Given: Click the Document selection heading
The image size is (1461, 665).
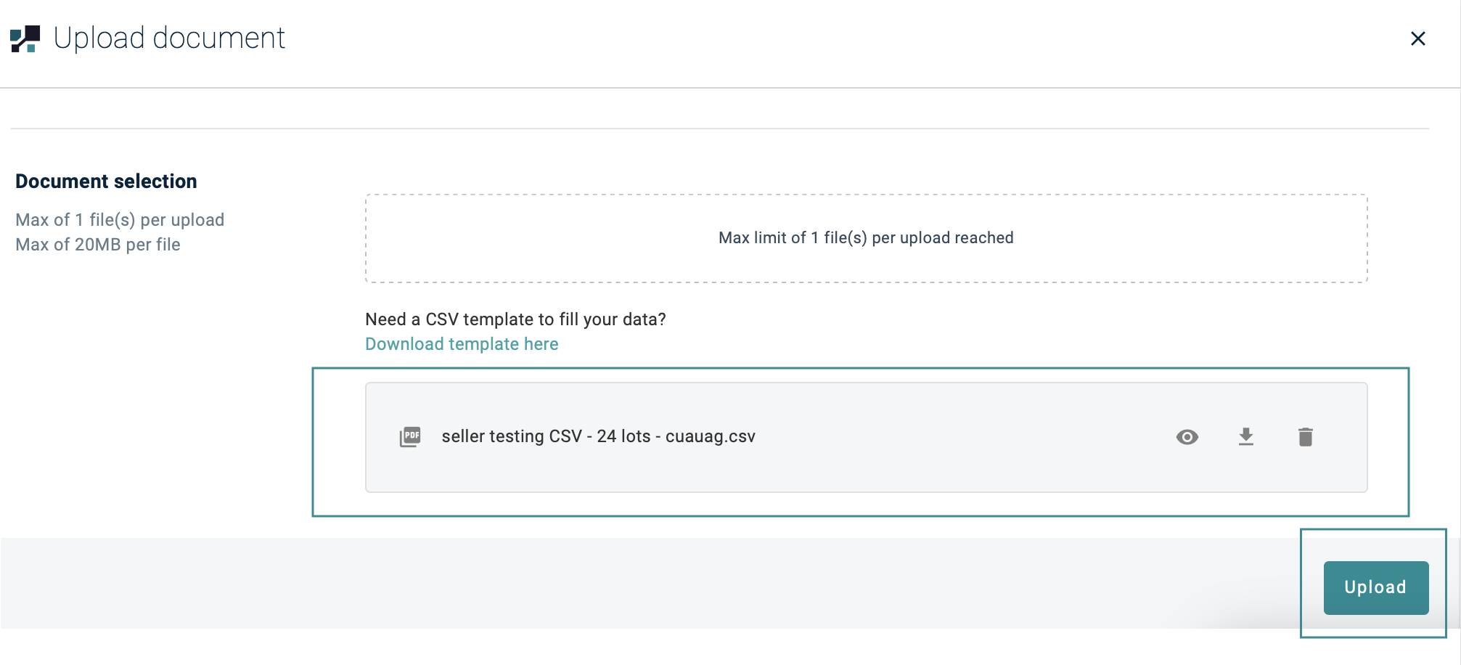Looking at the screenshot, I should pos(106,181).
